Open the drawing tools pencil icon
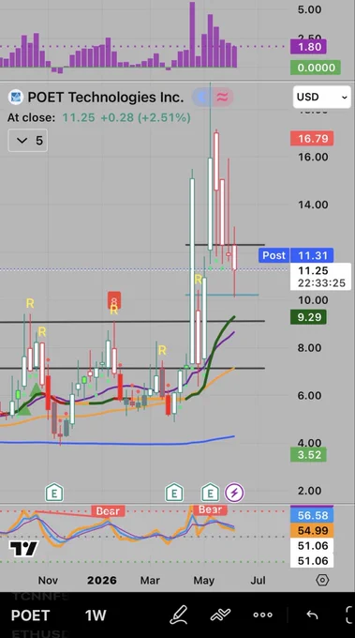Screen dimensions: 355x638 coord(178,615)
